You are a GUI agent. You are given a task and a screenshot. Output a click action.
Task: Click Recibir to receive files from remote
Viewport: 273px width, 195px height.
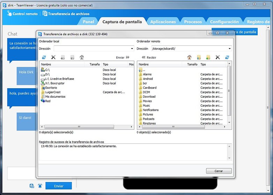(149, 58)
